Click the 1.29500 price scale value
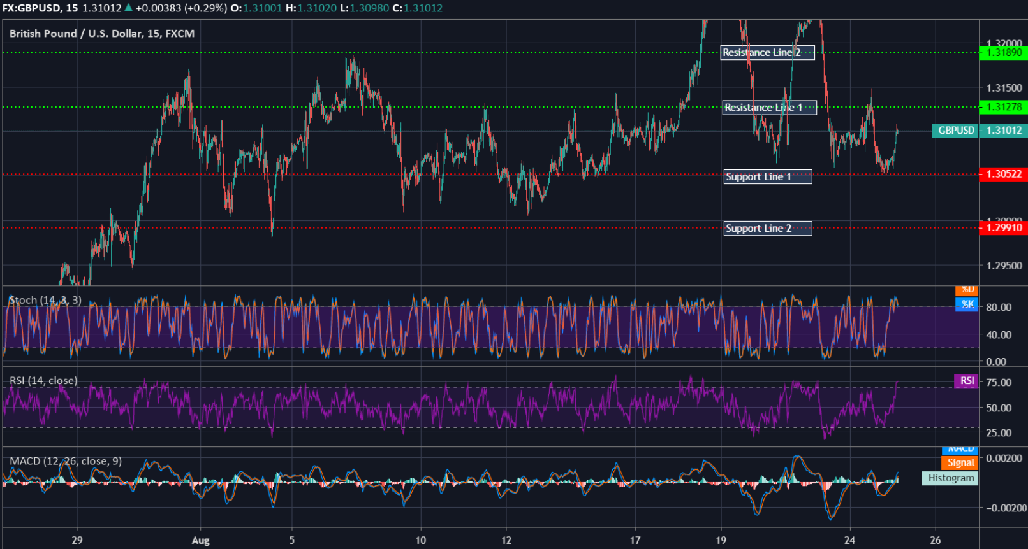 pos(1004,266)
